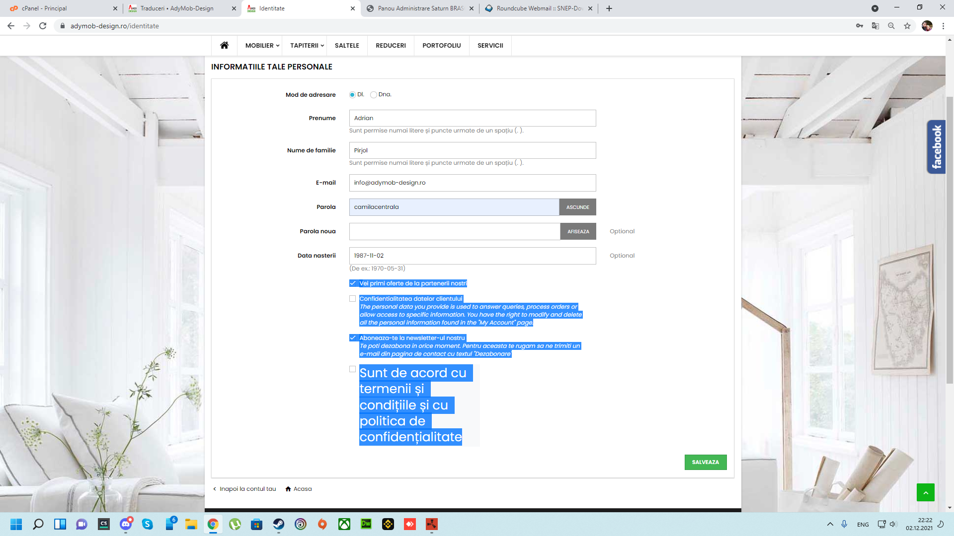Reload the page with browser refresh icon
Image resolution: width=954 pixels, height=536 pixels.
pos(43,26)
